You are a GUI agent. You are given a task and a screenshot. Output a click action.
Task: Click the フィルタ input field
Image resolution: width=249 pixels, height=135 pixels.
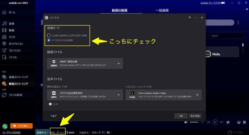click(x=226, y=36)
